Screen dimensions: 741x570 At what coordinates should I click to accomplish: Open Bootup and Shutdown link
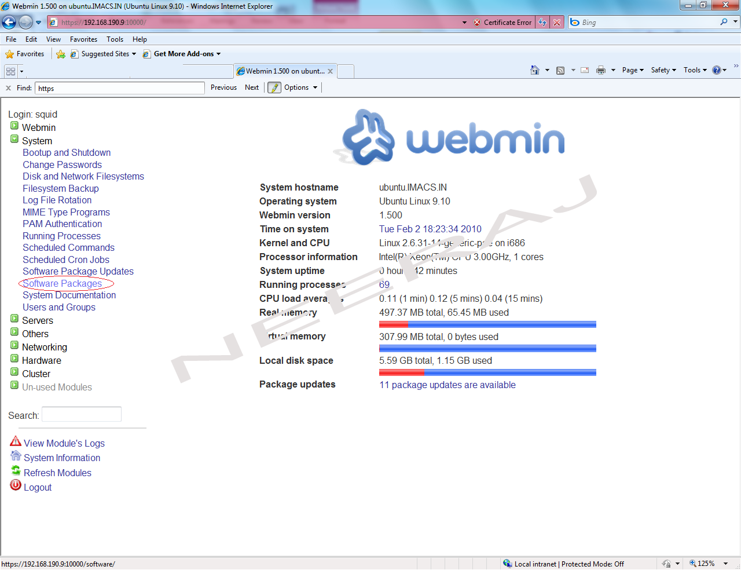point(67,153)
